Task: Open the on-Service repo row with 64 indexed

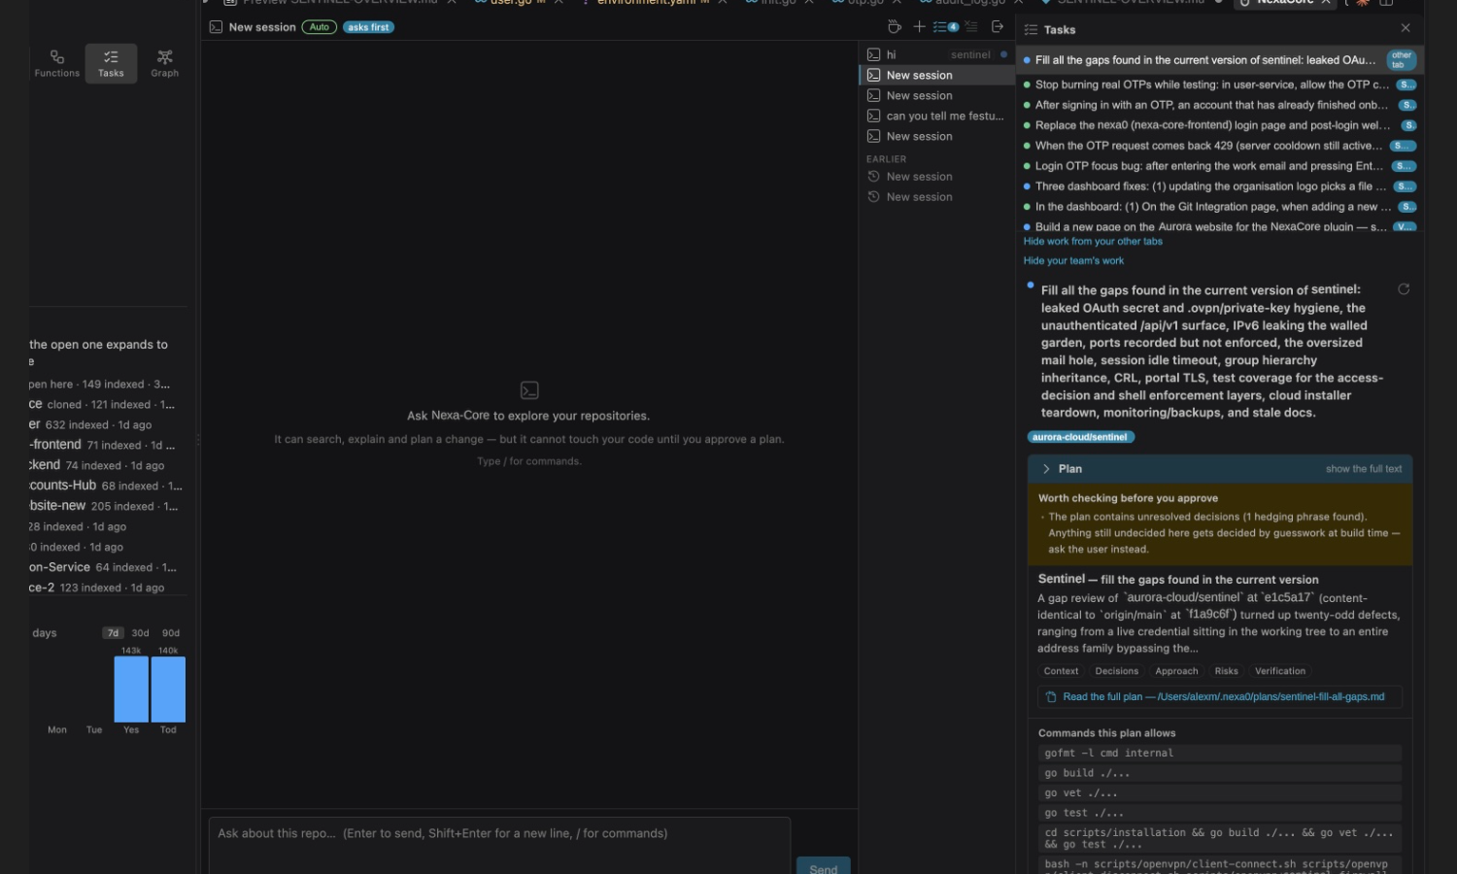Action: point(107,567)
